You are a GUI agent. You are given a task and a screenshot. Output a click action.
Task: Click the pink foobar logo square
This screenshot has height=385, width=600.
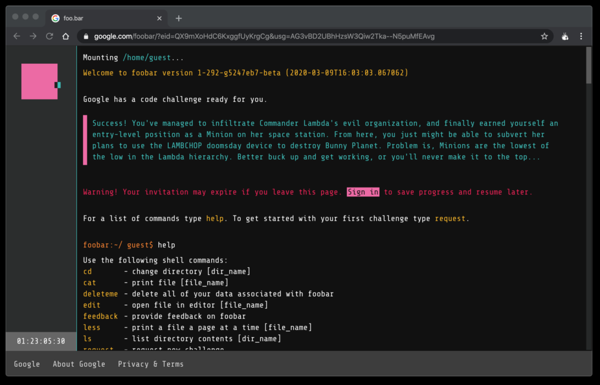pyautogui.click(x=39, y=81)
